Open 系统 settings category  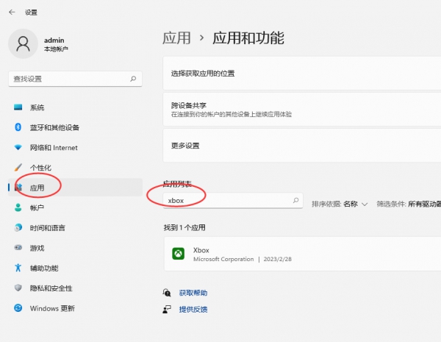[75, 107]
